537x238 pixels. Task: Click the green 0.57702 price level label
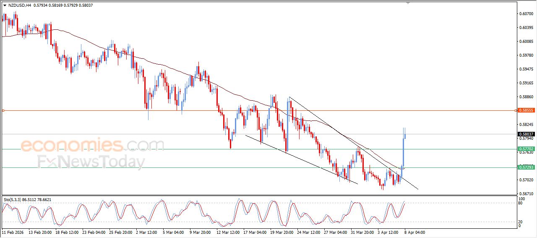pos(526,149)
